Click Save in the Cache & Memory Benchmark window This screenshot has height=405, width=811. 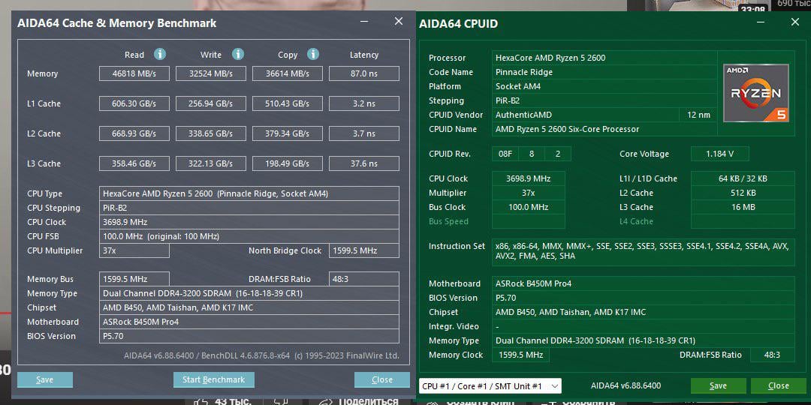(x=45, y=379)
